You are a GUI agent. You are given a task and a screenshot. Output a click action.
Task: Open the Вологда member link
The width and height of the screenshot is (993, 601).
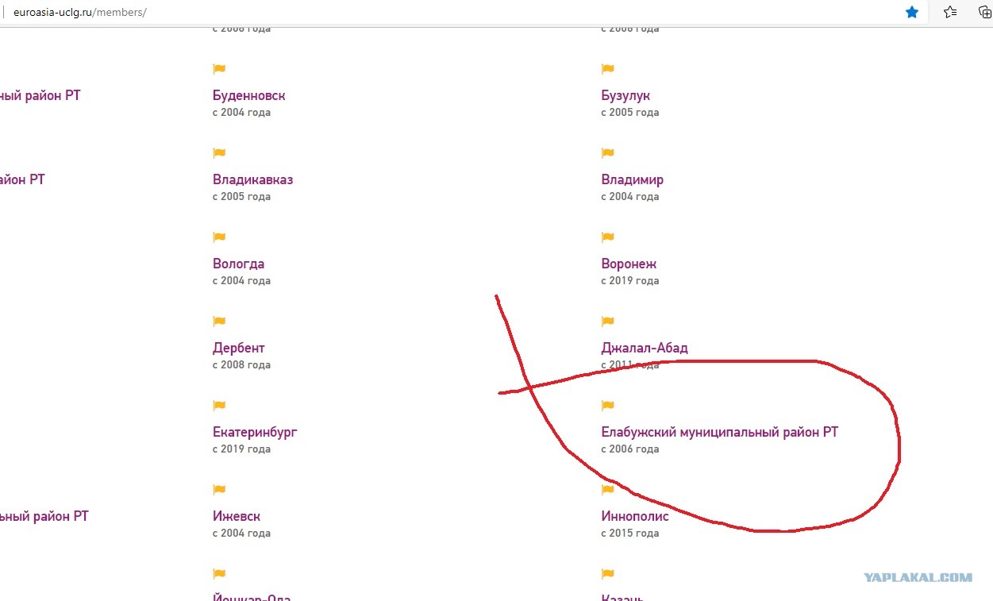coord(238,264)
